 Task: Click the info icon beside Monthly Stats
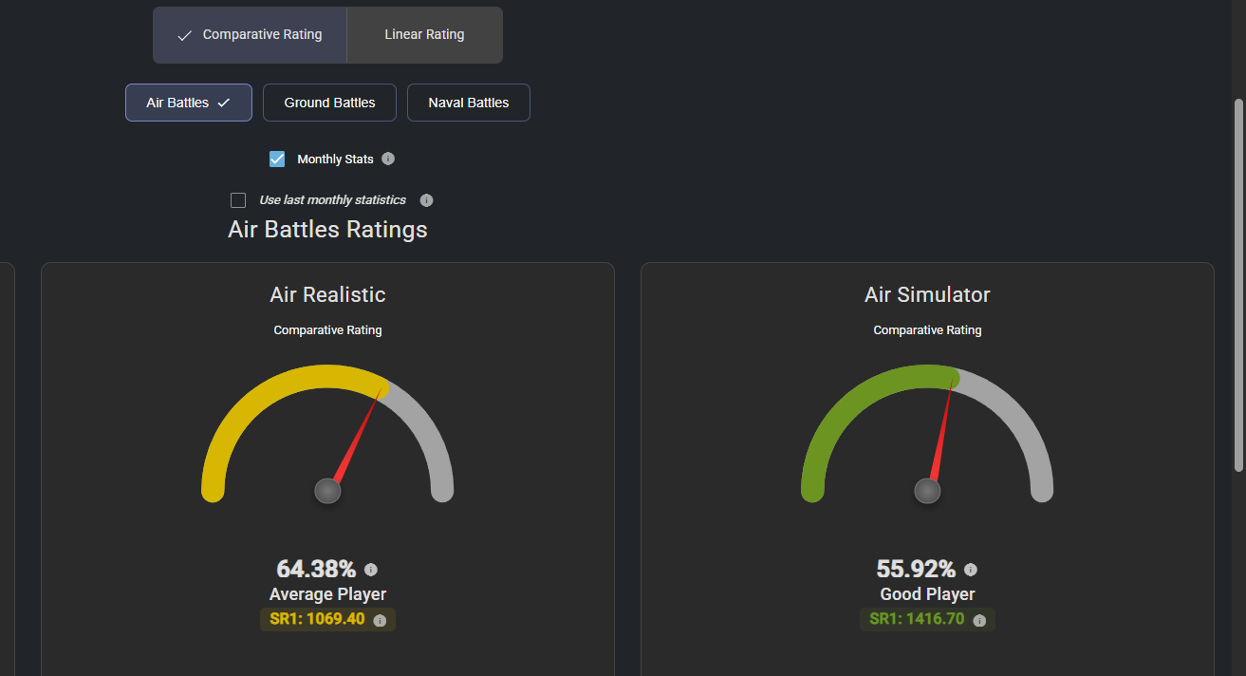pos(388,160)
